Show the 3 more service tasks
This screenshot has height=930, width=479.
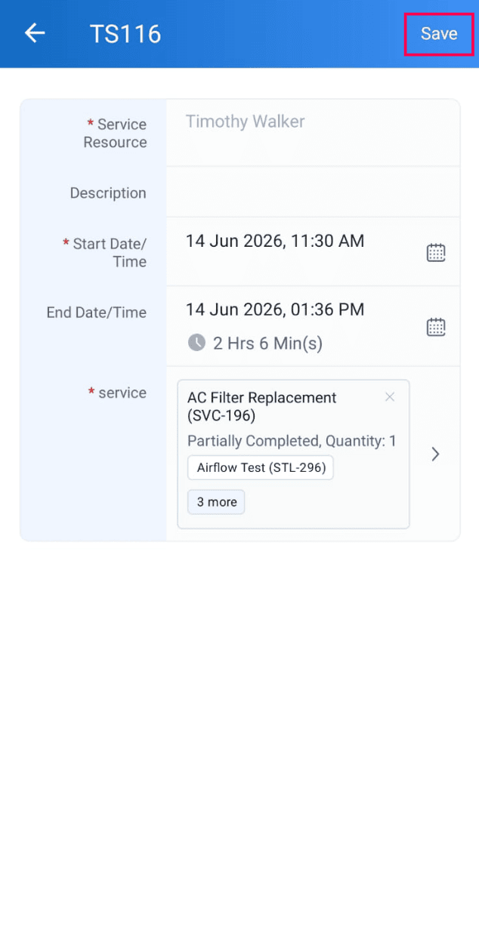coord(217,502)
